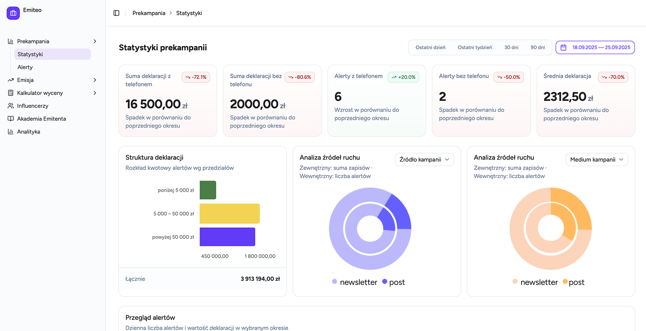Open Kalkulator wyceny via its calculator icon
Screen dimensions: 646x331
11,93
